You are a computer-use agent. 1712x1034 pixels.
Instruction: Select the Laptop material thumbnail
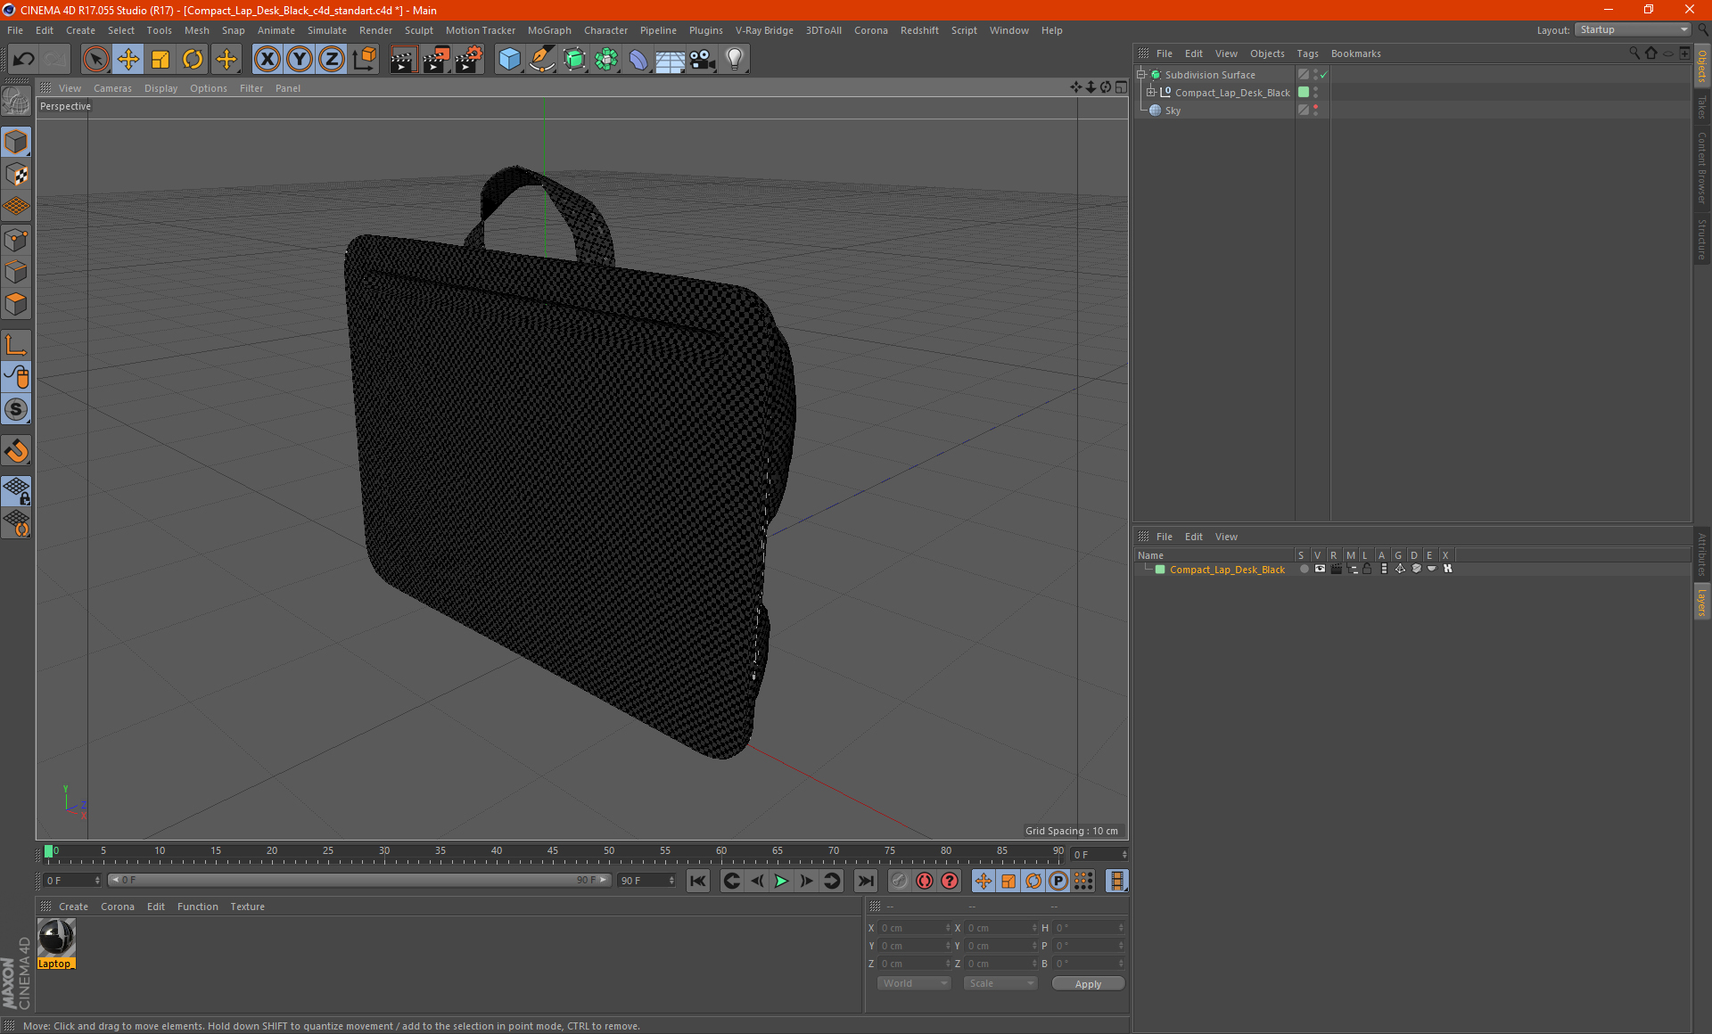[x=56, y=938]
